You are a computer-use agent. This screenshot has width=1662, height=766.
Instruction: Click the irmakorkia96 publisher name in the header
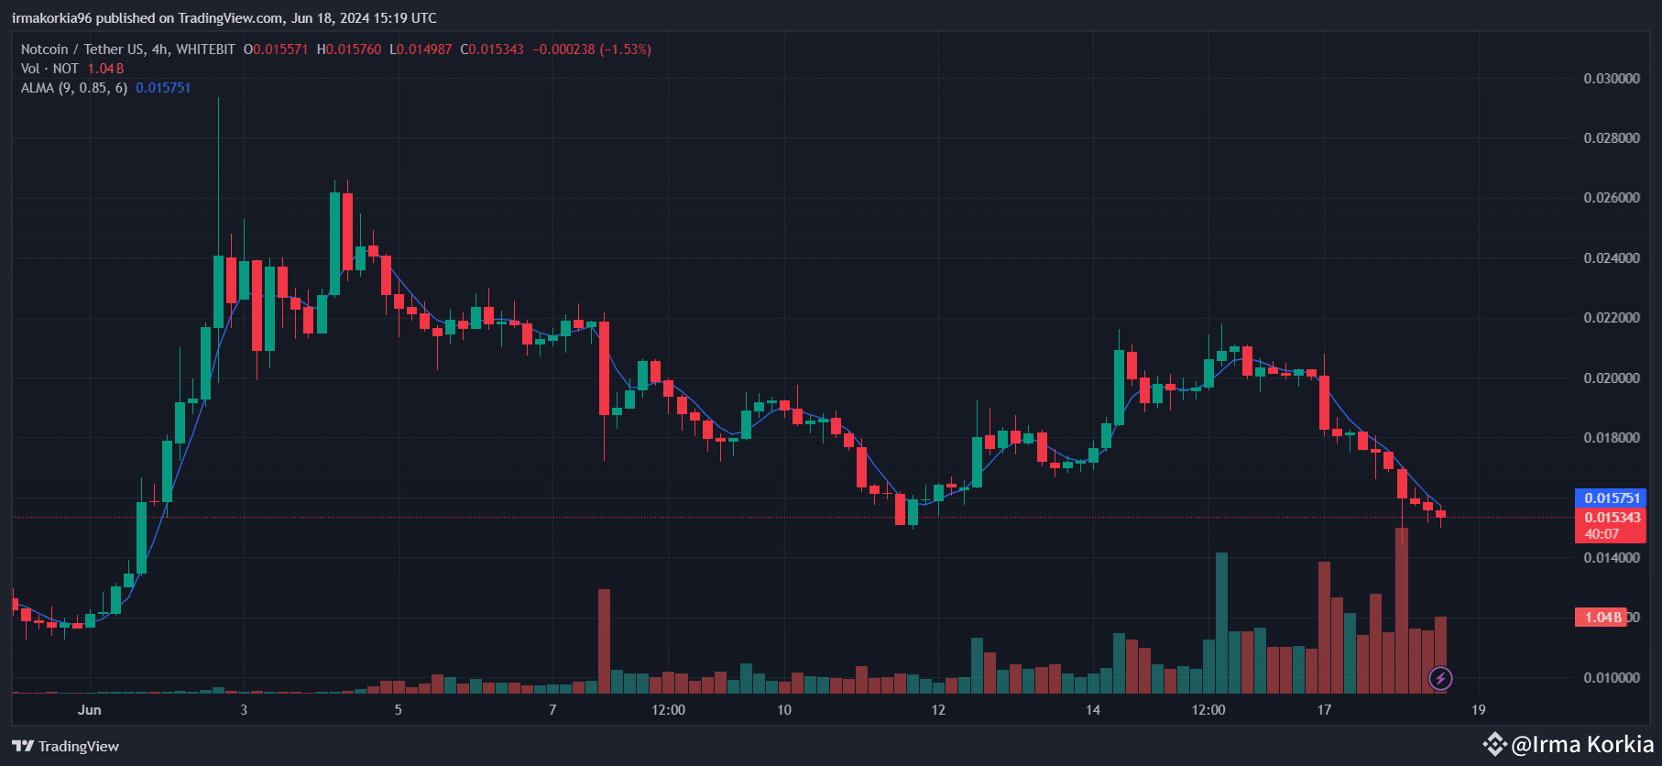click(x=52, y=18)
